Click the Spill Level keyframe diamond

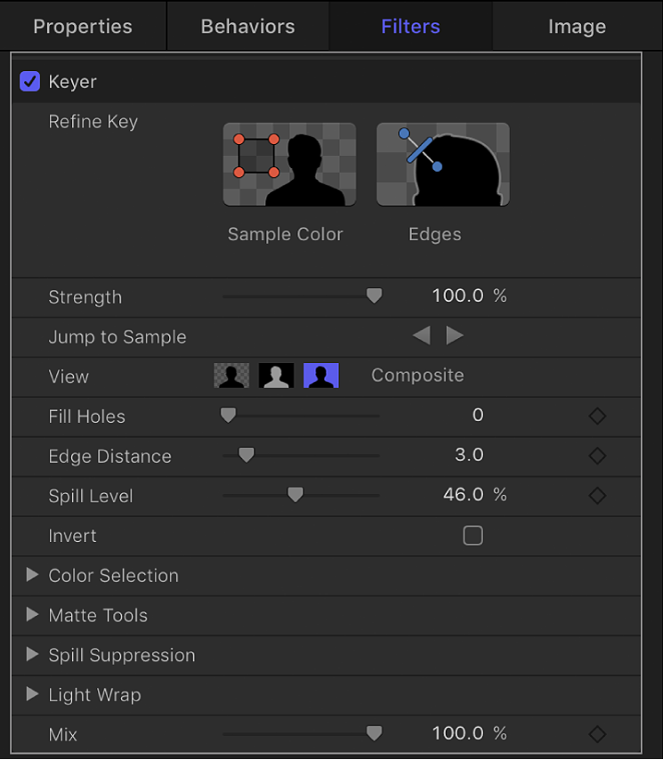click(x=598, y=496)
